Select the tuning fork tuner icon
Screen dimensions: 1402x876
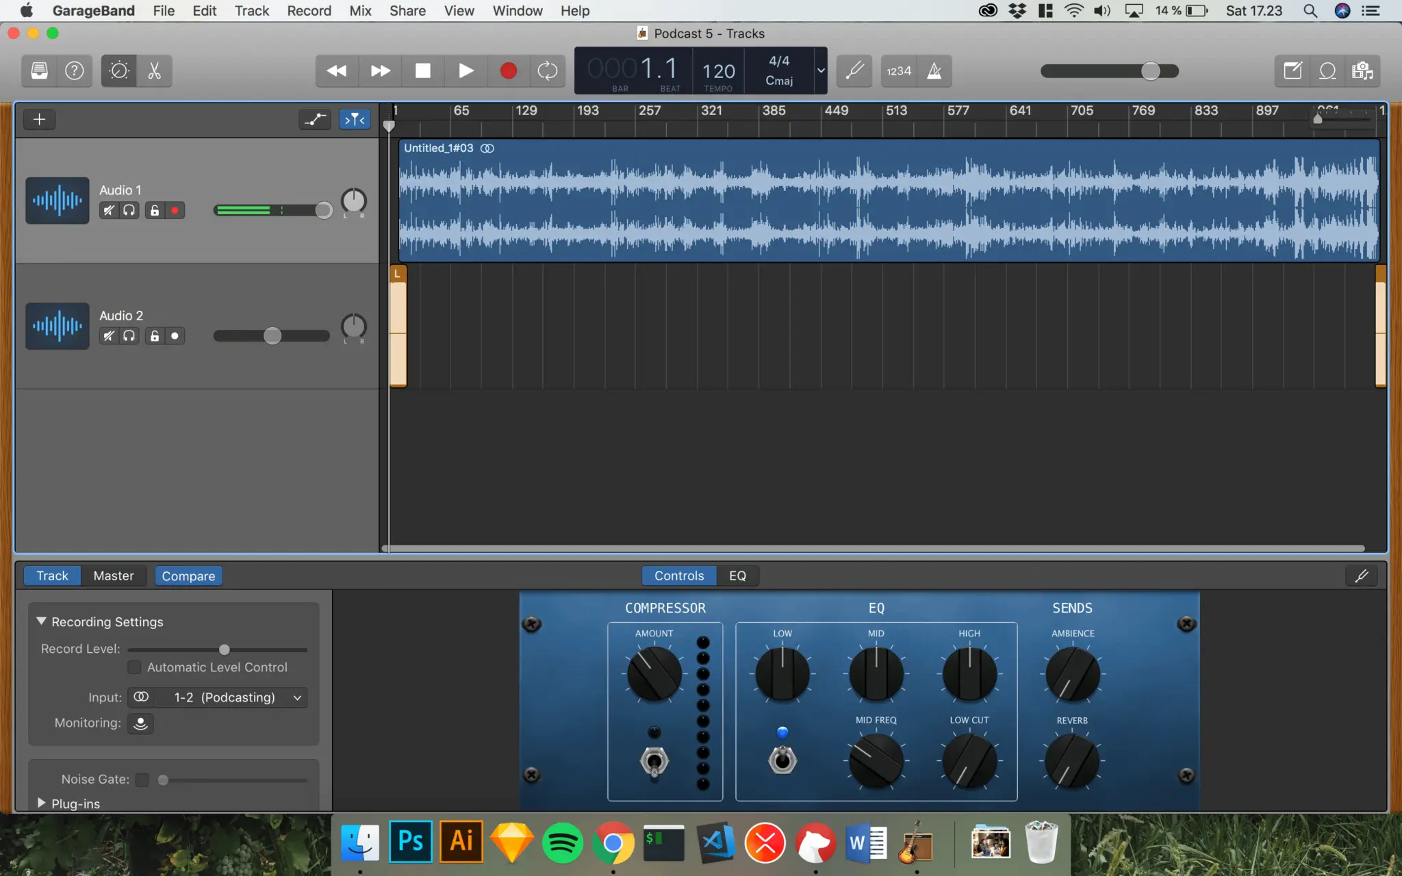pyautogui.click(x=853, y=70)
